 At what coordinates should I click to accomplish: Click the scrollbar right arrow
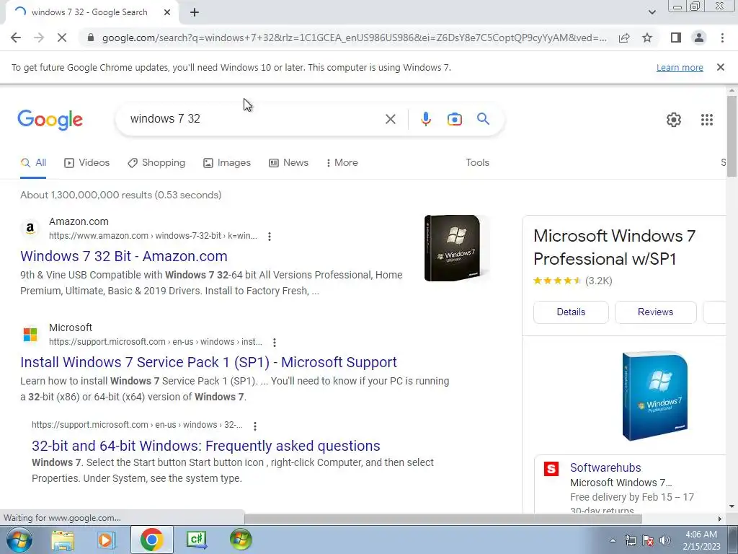click(x=719, y=519)
